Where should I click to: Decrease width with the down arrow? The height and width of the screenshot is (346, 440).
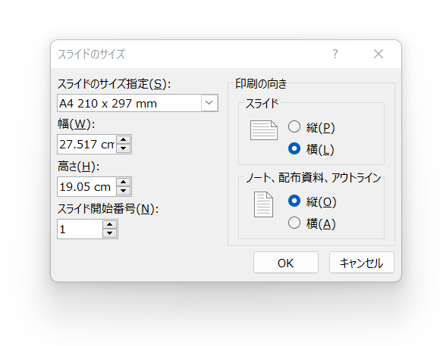124,148
